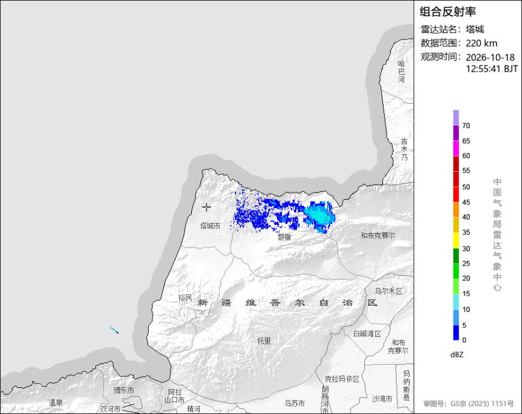Select the 吉木乃 map label

coord(404,149)
